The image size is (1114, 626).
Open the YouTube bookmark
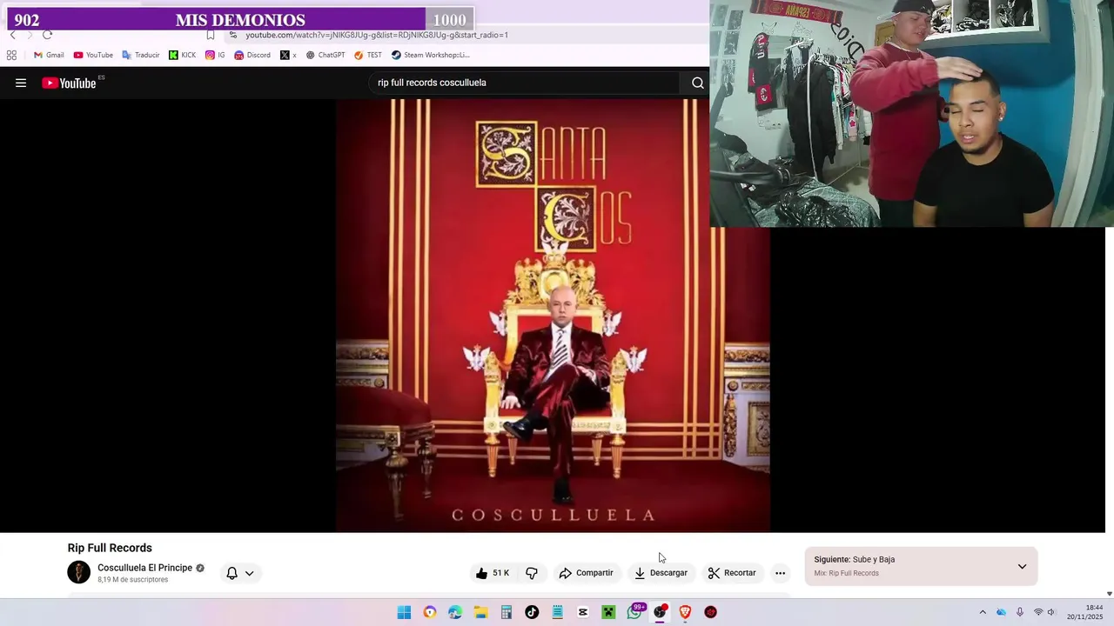(x=93, y=55)
